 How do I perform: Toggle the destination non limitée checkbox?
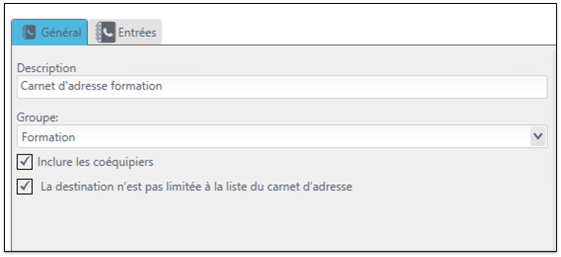coord(25,187)
